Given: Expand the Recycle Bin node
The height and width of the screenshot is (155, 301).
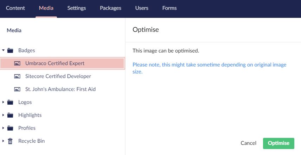Looking at the screenshot, I should click(x=3, y=141).
